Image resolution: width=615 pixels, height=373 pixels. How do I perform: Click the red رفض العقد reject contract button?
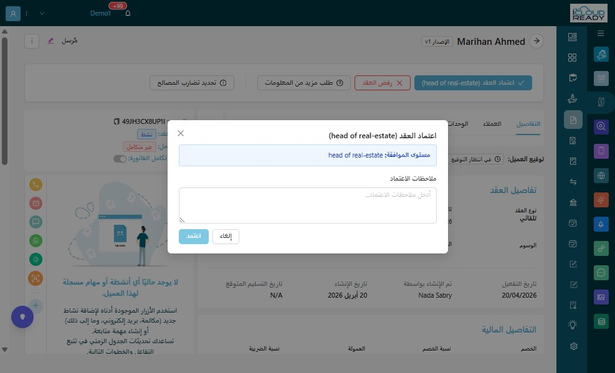pyautogui.click(x=383, y=83)
